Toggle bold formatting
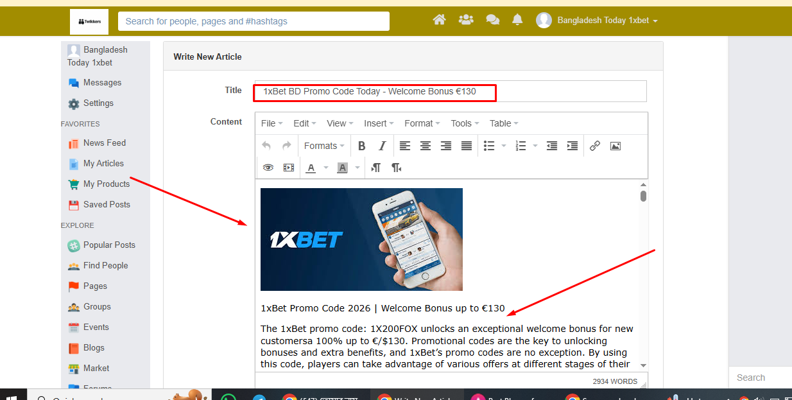Screen dimensions: 792x400 point(361,146)
